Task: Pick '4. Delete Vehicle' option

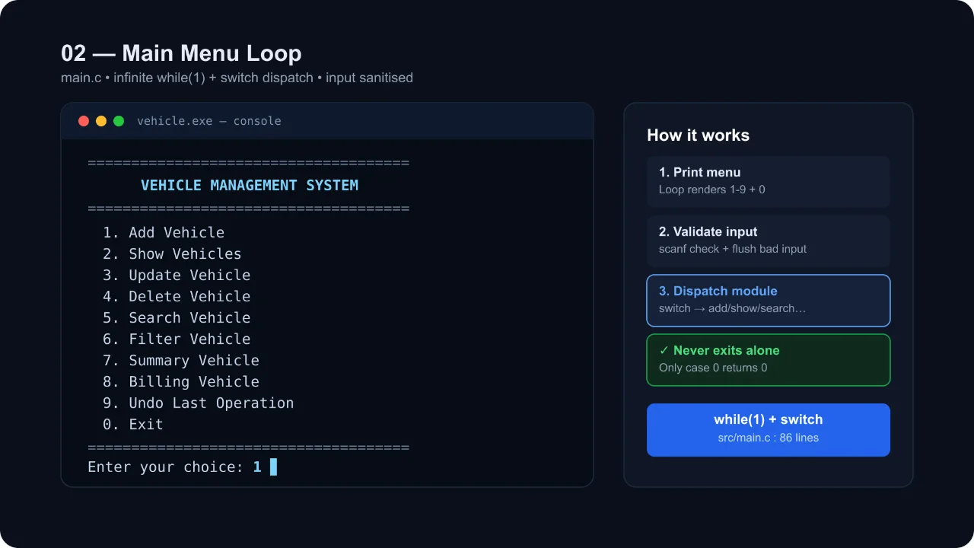Action: point(177,296)
